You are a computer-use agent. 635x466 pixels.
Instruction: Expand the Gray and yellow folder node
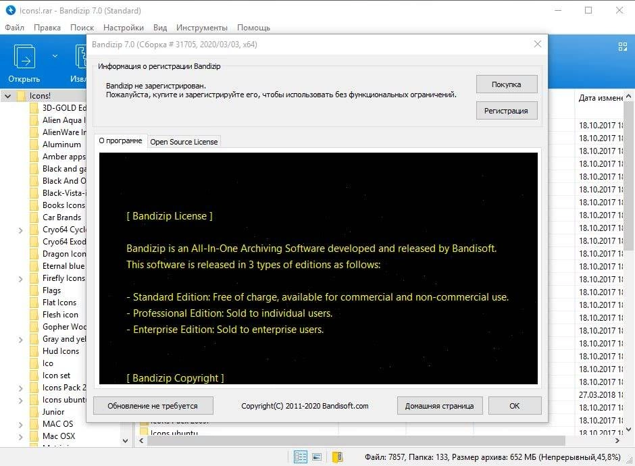(x=21, y=340)
